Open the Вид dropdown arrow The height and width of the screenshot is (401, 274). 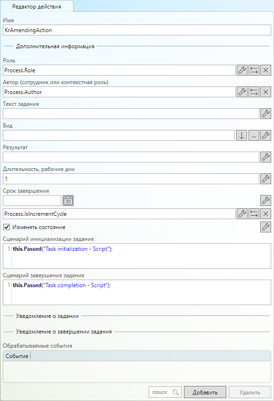pyautogui.click(x=241, y=135)
